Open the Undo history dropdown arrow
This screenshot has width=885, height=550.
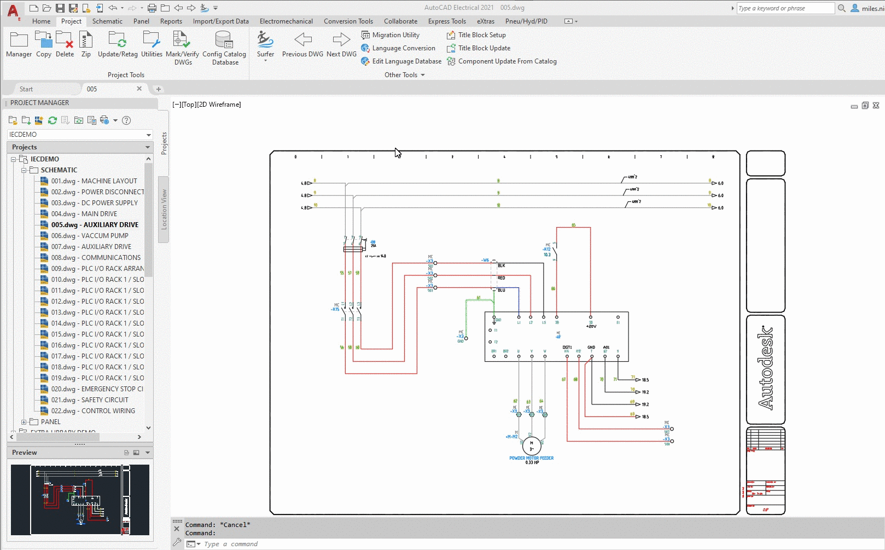tap(121, 8)
